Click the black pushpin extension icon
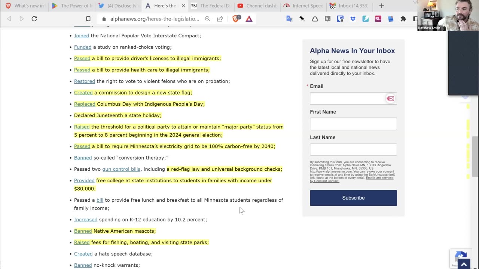The image size is (479, 269). click(302, 19)
